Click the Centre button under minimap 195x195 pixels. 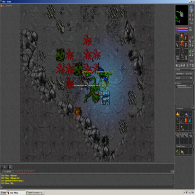pyautogui.click(x=192, y=23)
